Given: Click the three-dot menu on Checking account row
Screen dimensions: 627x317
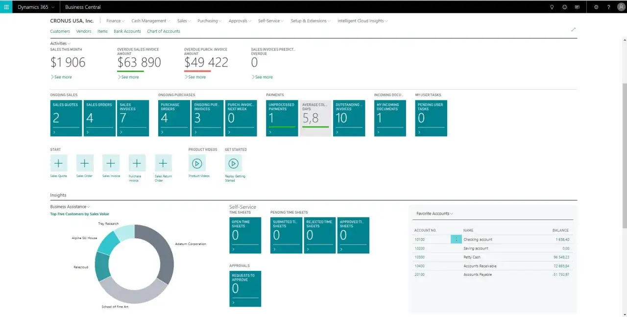Looking at the screenshot, I should pyautogui.click(x=456, y=239).
